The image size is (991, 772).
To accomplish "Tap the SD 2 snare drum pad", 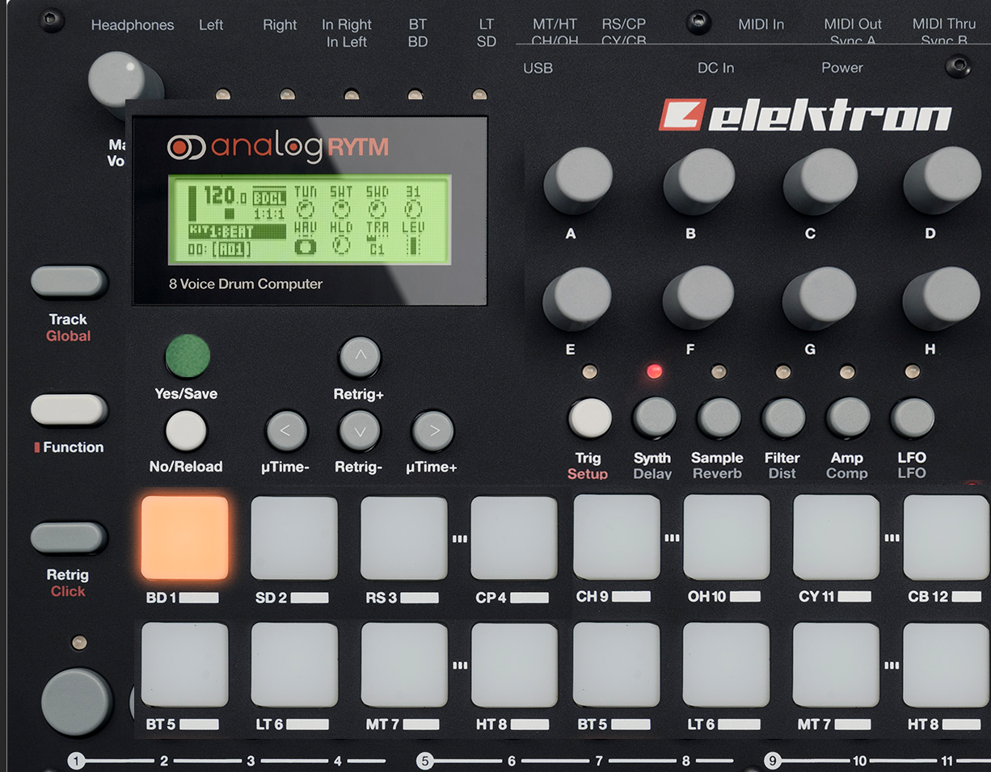I will coord(294,538).
